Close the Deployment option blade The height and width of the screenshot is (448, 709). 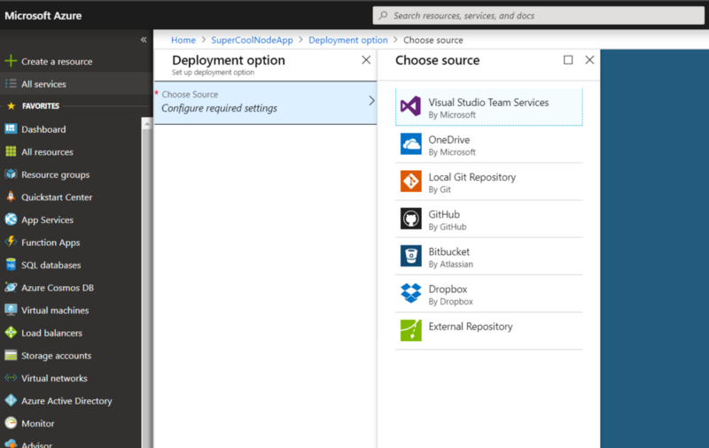tap(366, 60)
